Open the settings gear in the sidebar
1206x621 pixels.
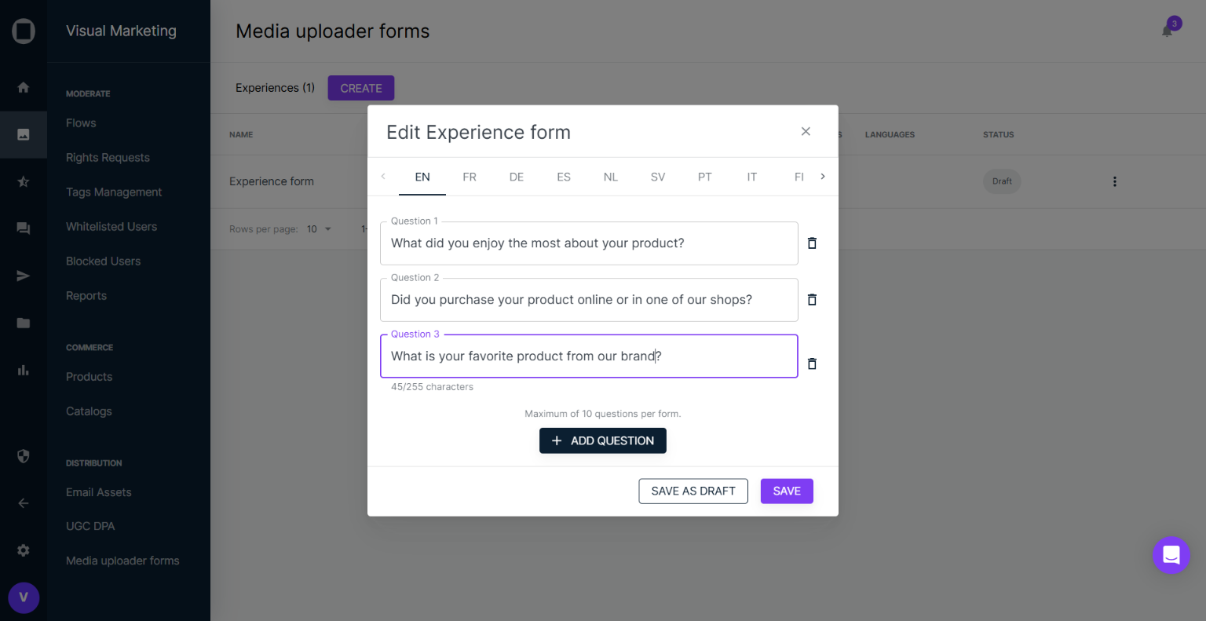(x=24, y=550)
